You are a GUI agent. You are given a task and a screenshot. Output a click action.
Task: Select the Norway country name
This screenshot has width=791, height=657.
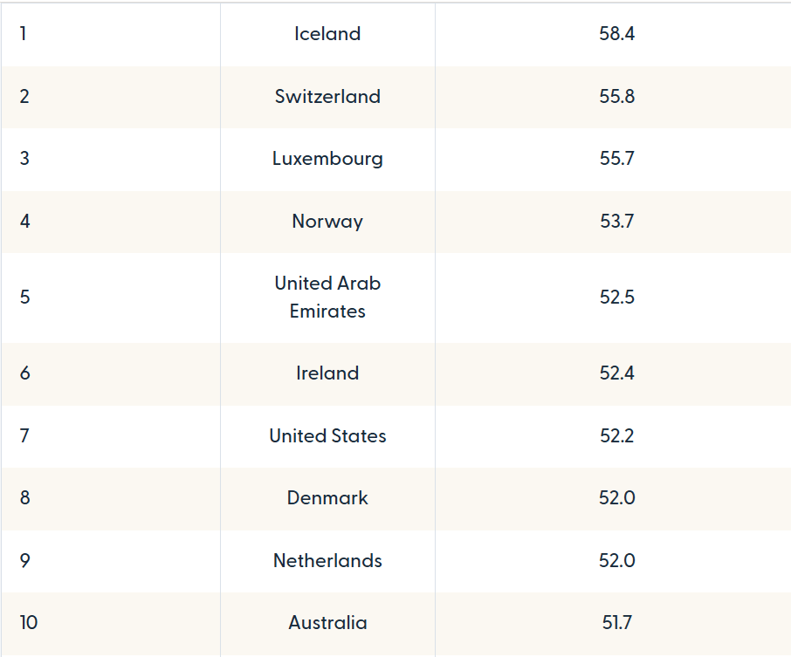[x=327, y=222]
